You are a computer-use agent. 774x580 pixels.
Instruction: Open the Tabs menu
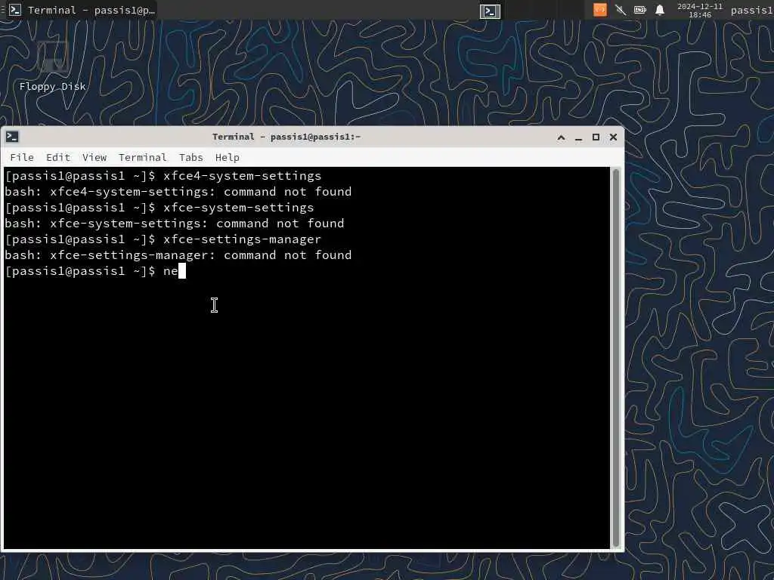(x=191, y=157)
